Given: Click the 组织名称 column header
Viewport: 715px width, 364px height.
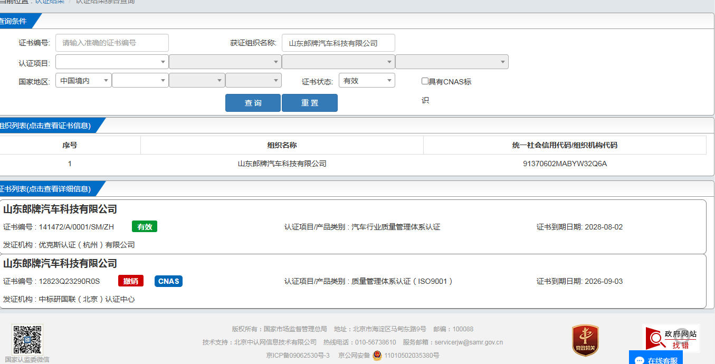Looking at the screenshot, I should [x=282, y=145].
